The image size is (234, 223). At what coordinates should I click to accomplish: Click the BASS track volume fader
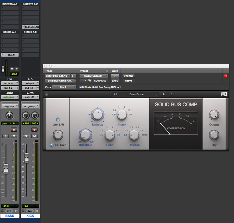[6, 169]
